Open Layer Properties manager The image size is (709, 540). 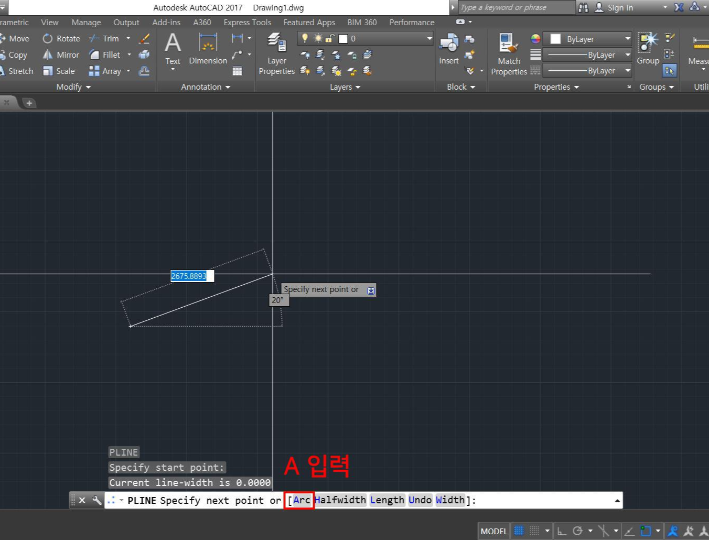tap(276, 54)
